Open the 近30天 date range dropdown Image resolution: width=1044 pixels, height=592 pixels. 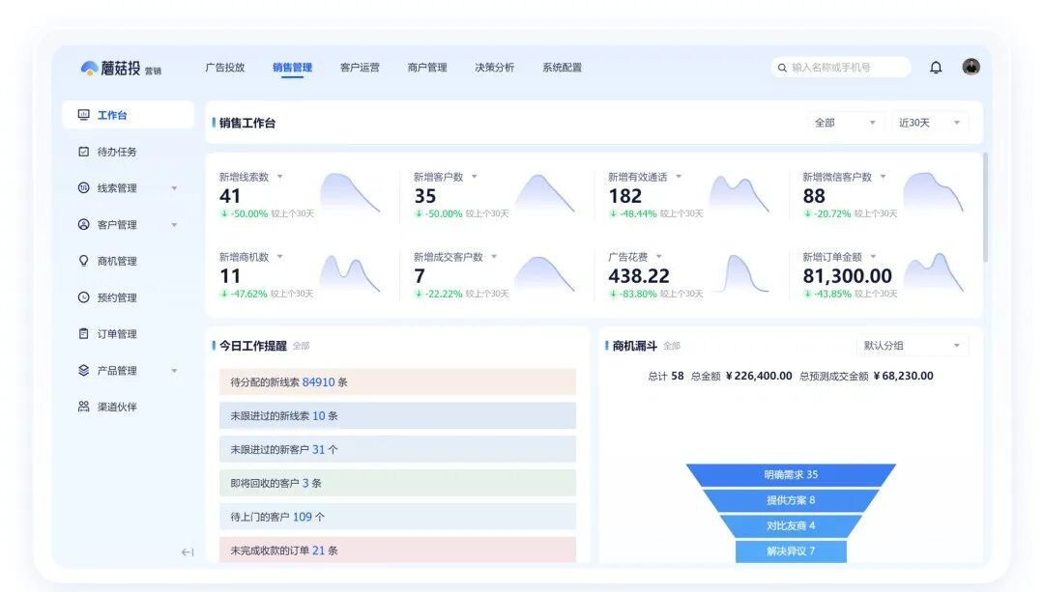point(929,123)
